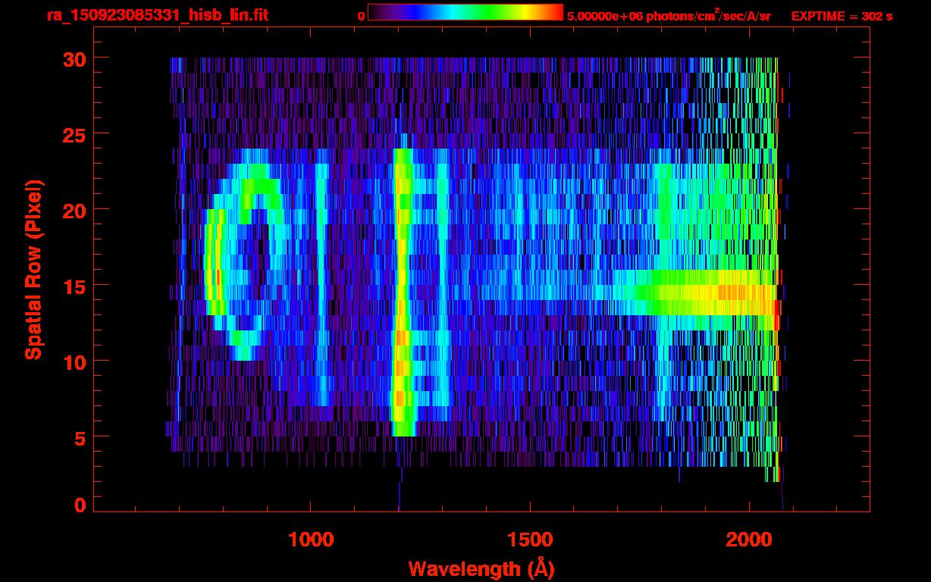Image resolution: width=931 pixels, height=582 pixels.
Task: Click the 1500 wavelength tick label
Action: coord(530,540)
